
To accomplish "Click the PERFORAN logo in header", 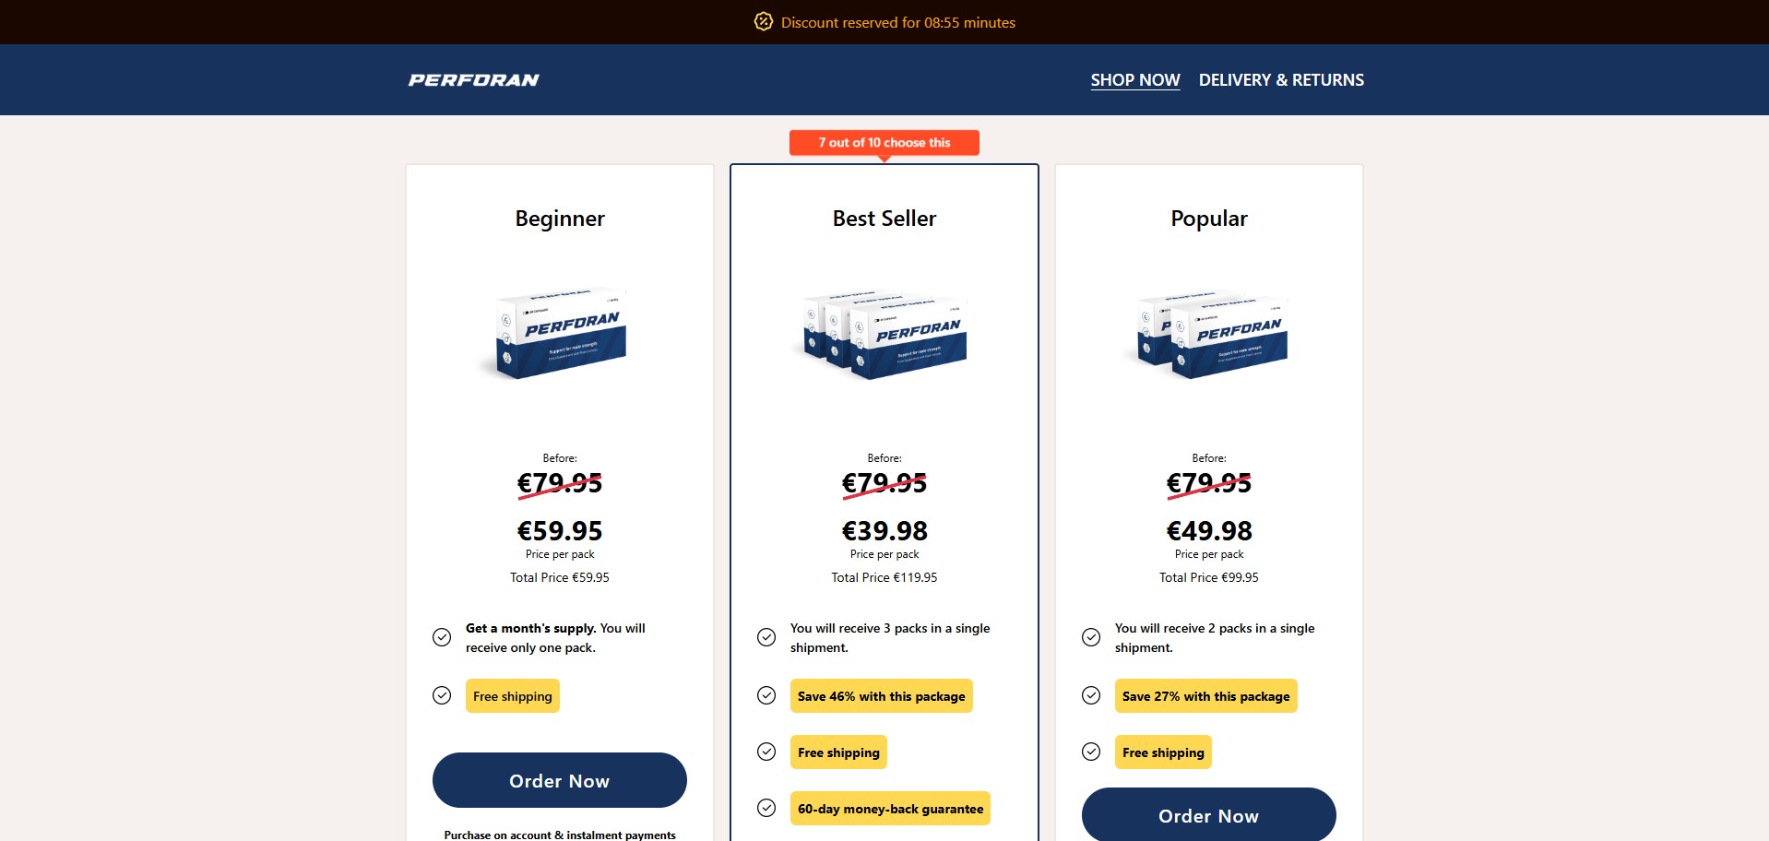I will (x=473, y=80).
